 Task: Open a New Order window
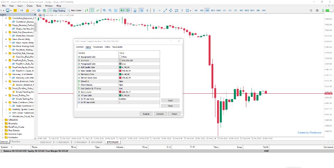[74, 10]
